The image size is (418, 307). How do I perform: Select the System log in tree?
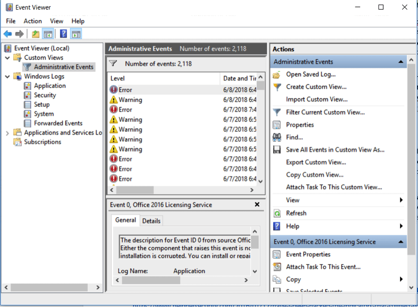coord(44,114)
